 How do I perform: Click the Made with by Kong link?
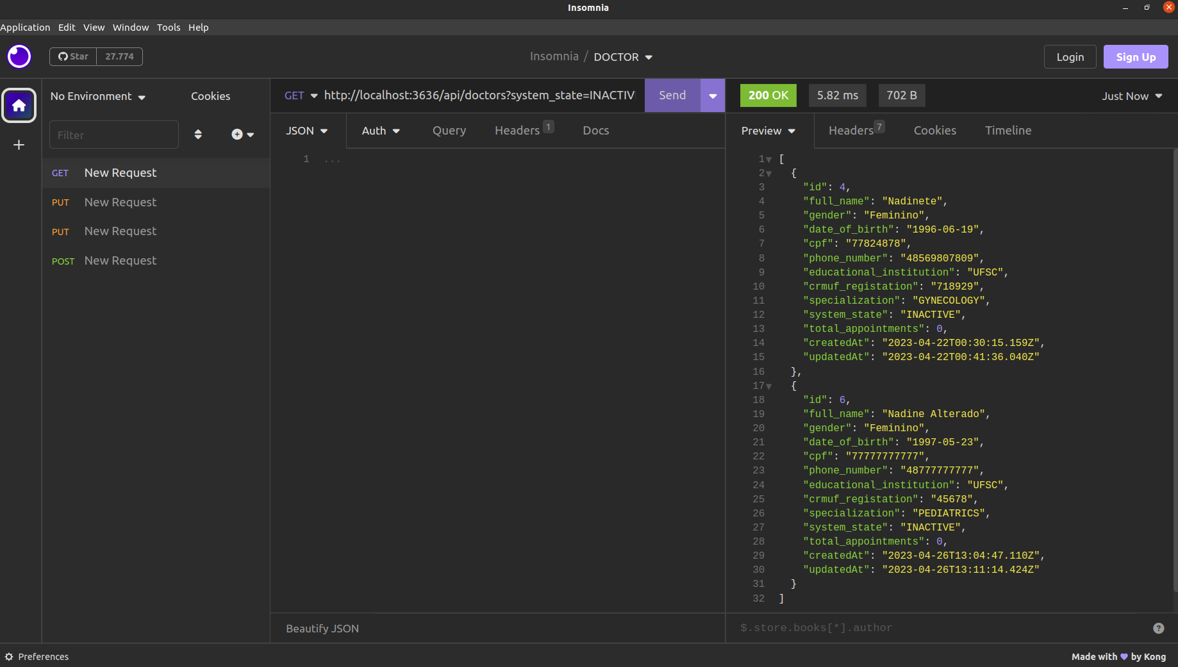pos(1118,657)
